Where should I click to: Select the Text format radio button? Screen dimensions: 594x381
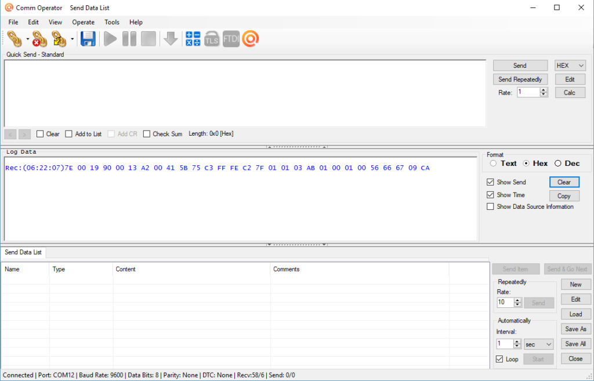pos(493,164)
